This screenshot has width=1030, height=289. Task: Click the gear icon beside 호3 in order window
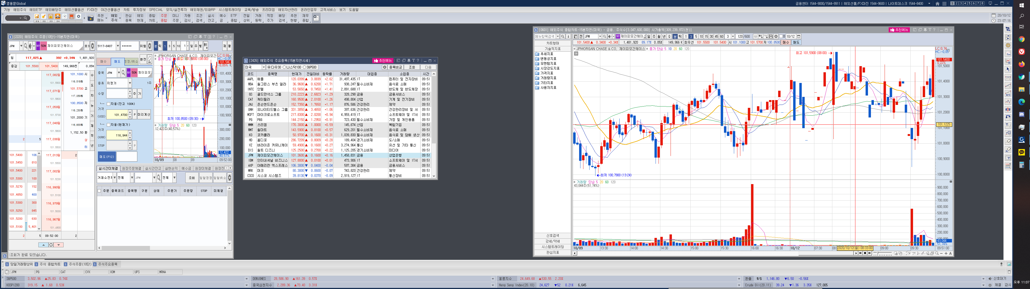92,46
